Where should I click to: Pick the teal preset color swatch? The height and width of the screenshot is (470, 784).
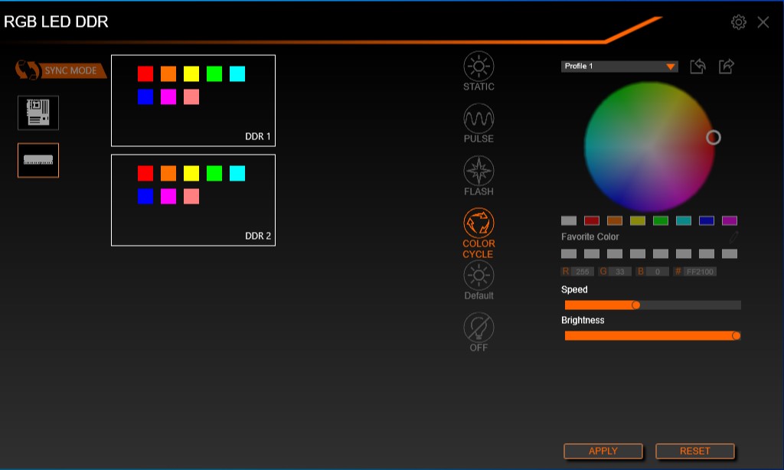tap(684, 220)
